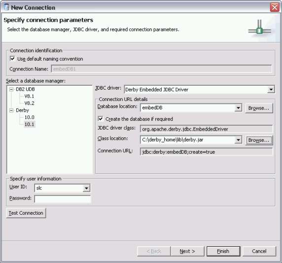This screenshot has width=282, height=263.
Task: Select DB2 UDB version V8.1
Action: click(x=29, y=97)
